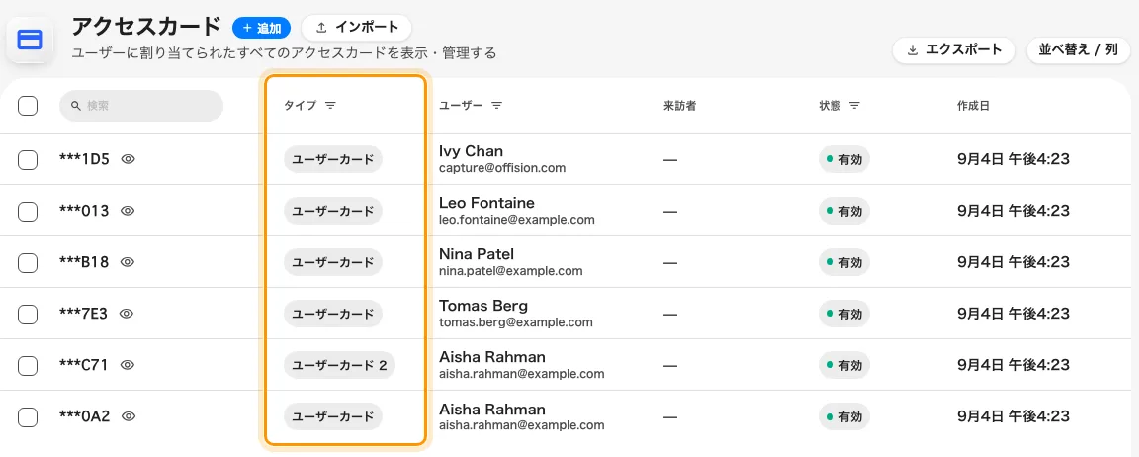Click card number ***B18
Screen dimensions: 1139x457
point(84,263)
